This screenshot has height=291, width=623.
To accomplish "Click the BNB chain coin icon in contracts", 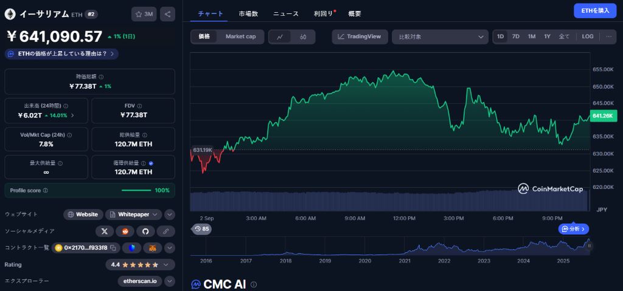I will [58, 248].
